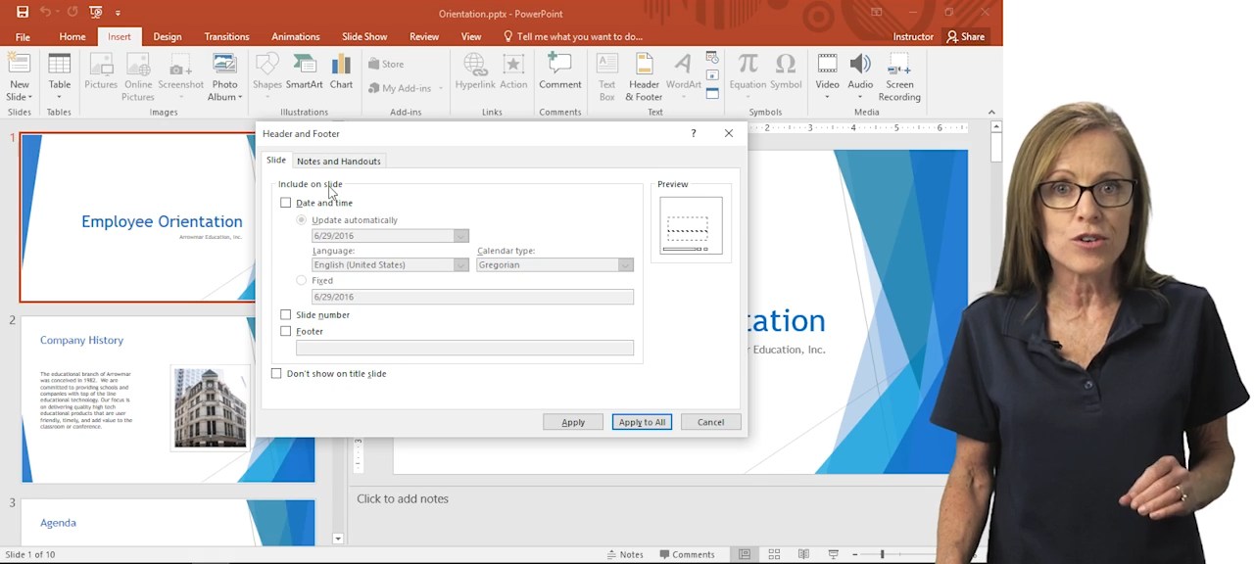Click the Online Pictures icon
The width and height of the screenshot is (1254, 564).
138,76
